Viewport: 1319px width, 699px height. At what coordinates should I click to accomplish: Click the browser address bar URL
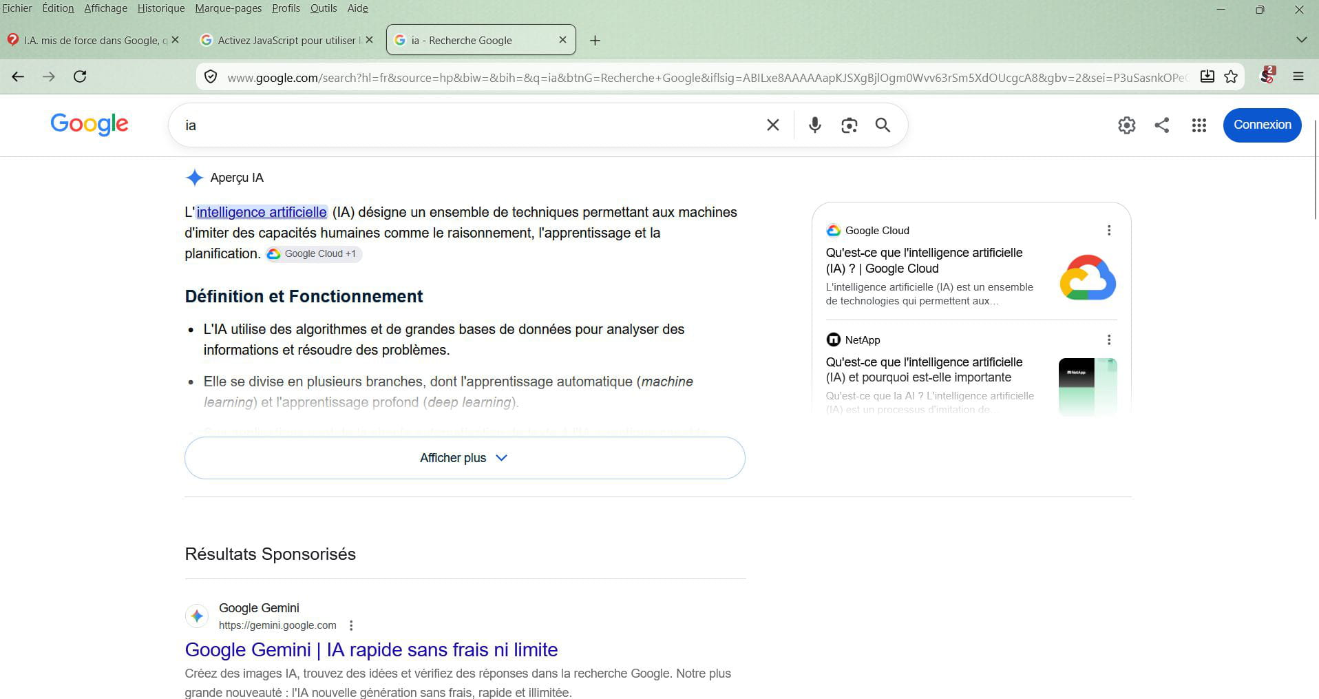point(707,77)
